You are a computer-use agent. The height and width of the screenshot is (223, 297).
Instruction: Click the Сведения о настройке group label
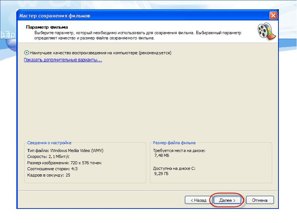49,143
